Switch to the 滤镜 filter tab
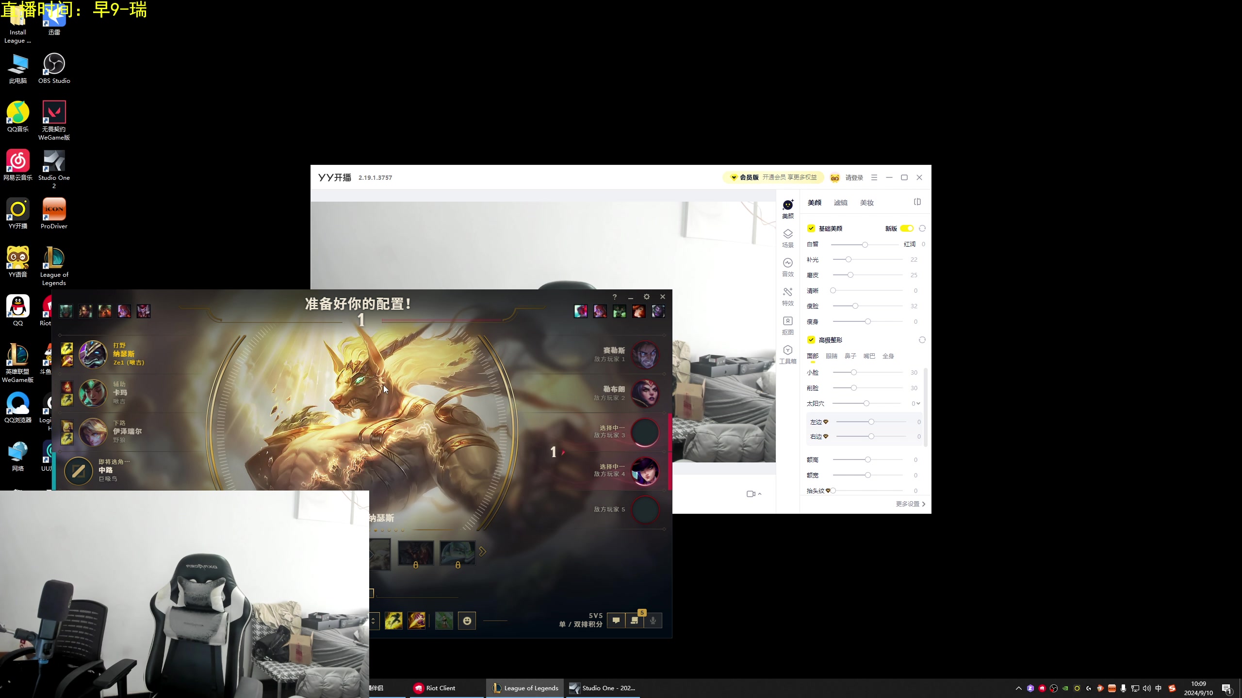Screen dimensions: 1242x698 tap(841, 203)
